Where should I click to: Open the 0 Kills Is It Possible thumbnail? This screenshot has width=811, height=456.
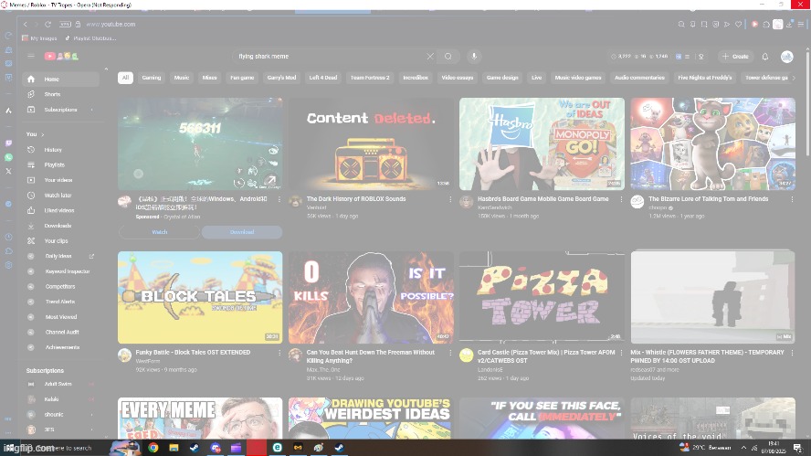[371, 297]
